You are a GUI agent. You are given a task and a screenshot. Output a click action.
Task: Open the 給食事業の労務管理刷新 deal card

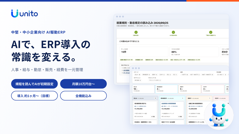[x=172, y=110]
